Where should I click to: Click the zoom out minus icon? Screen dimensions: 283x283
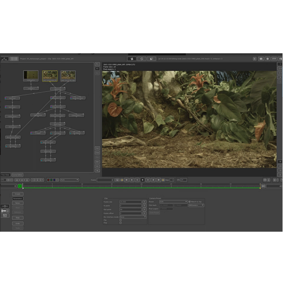click(12, 180)
